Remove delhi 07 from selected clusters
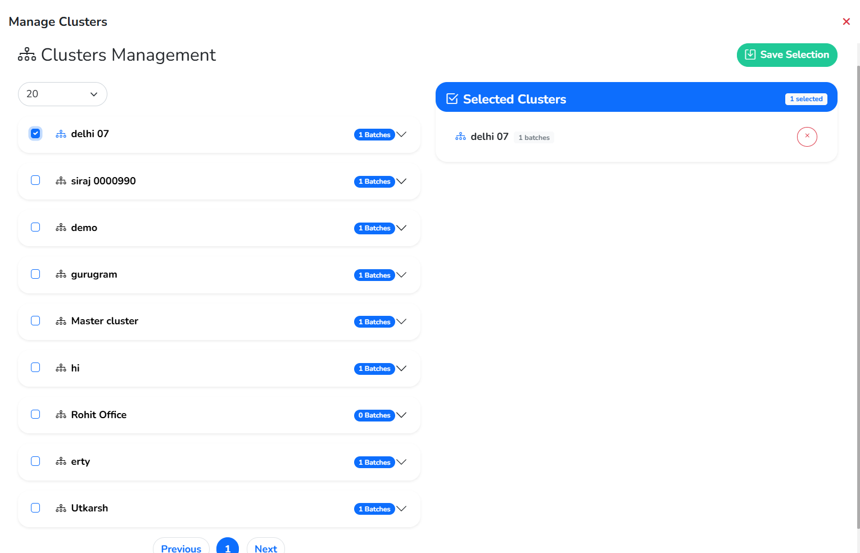Image resolution: width=860 pixels, height=553 pixels. 807,137
